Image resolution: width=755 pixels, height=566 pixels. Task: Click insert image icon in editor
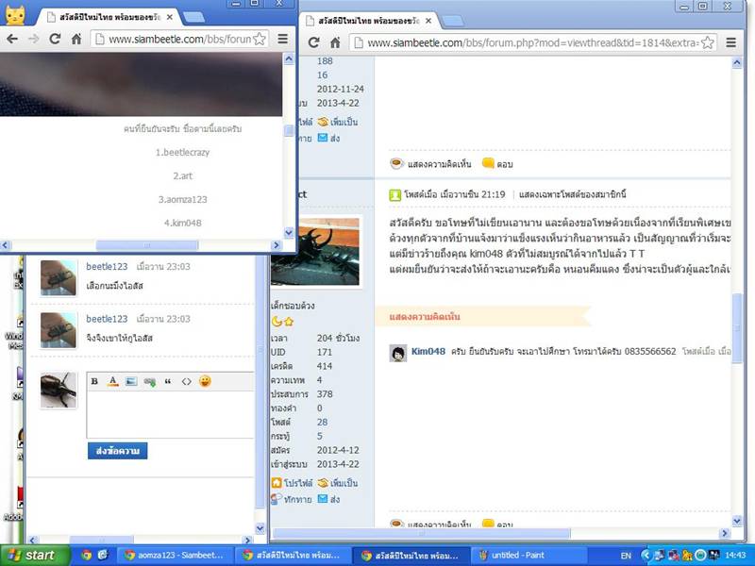131,381
